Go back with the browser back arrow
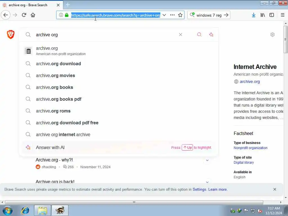The image size is (288, 216). pos(6,15)
